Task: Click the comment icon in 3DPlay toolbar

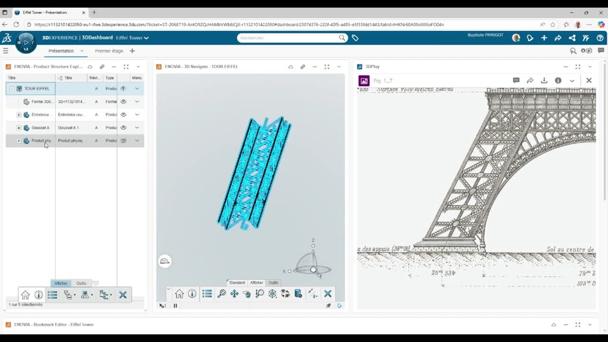Action: (x=516, y=80)
